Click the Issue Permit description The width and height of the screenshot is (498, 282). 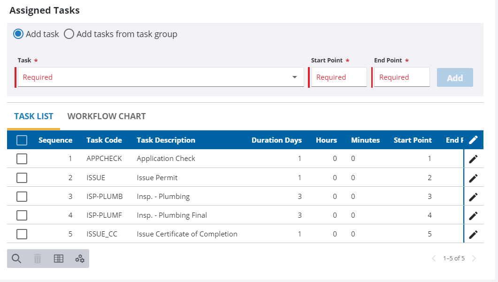pos(157,177)
